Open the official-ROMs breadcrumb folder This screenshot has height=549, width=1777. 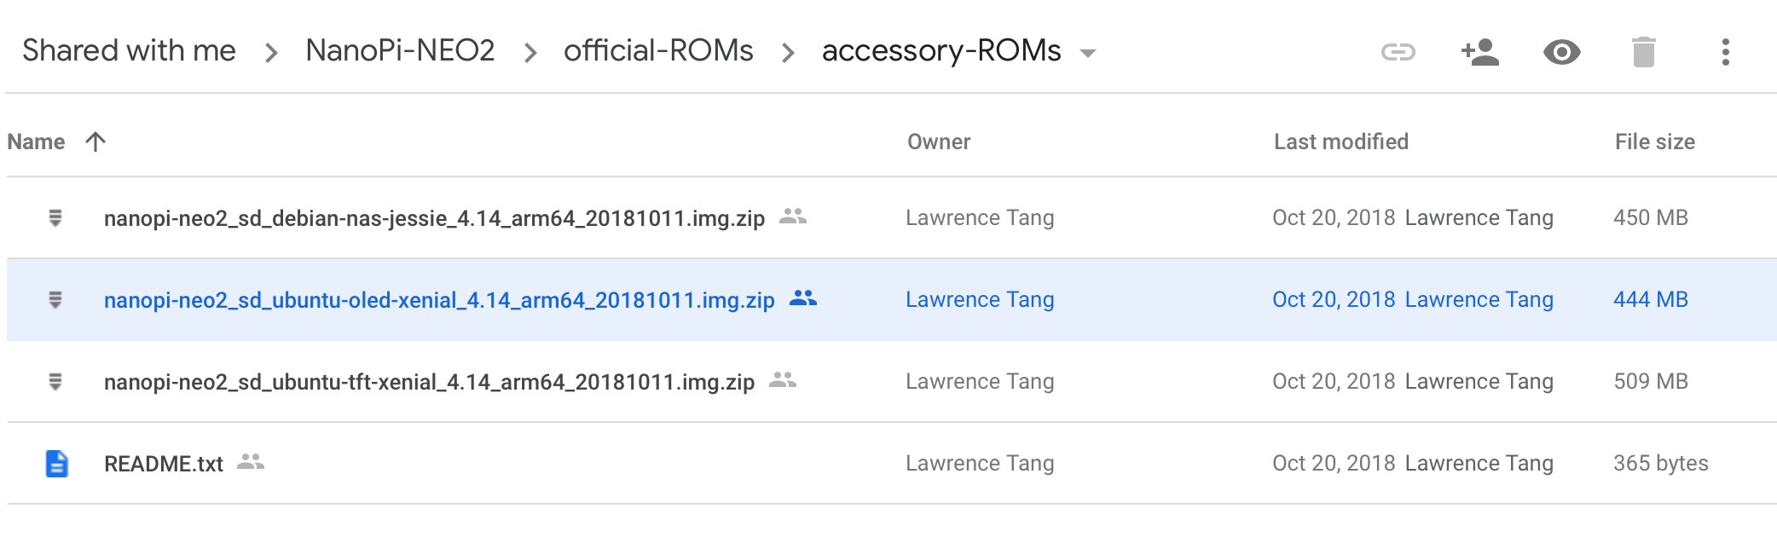point(658,51)
